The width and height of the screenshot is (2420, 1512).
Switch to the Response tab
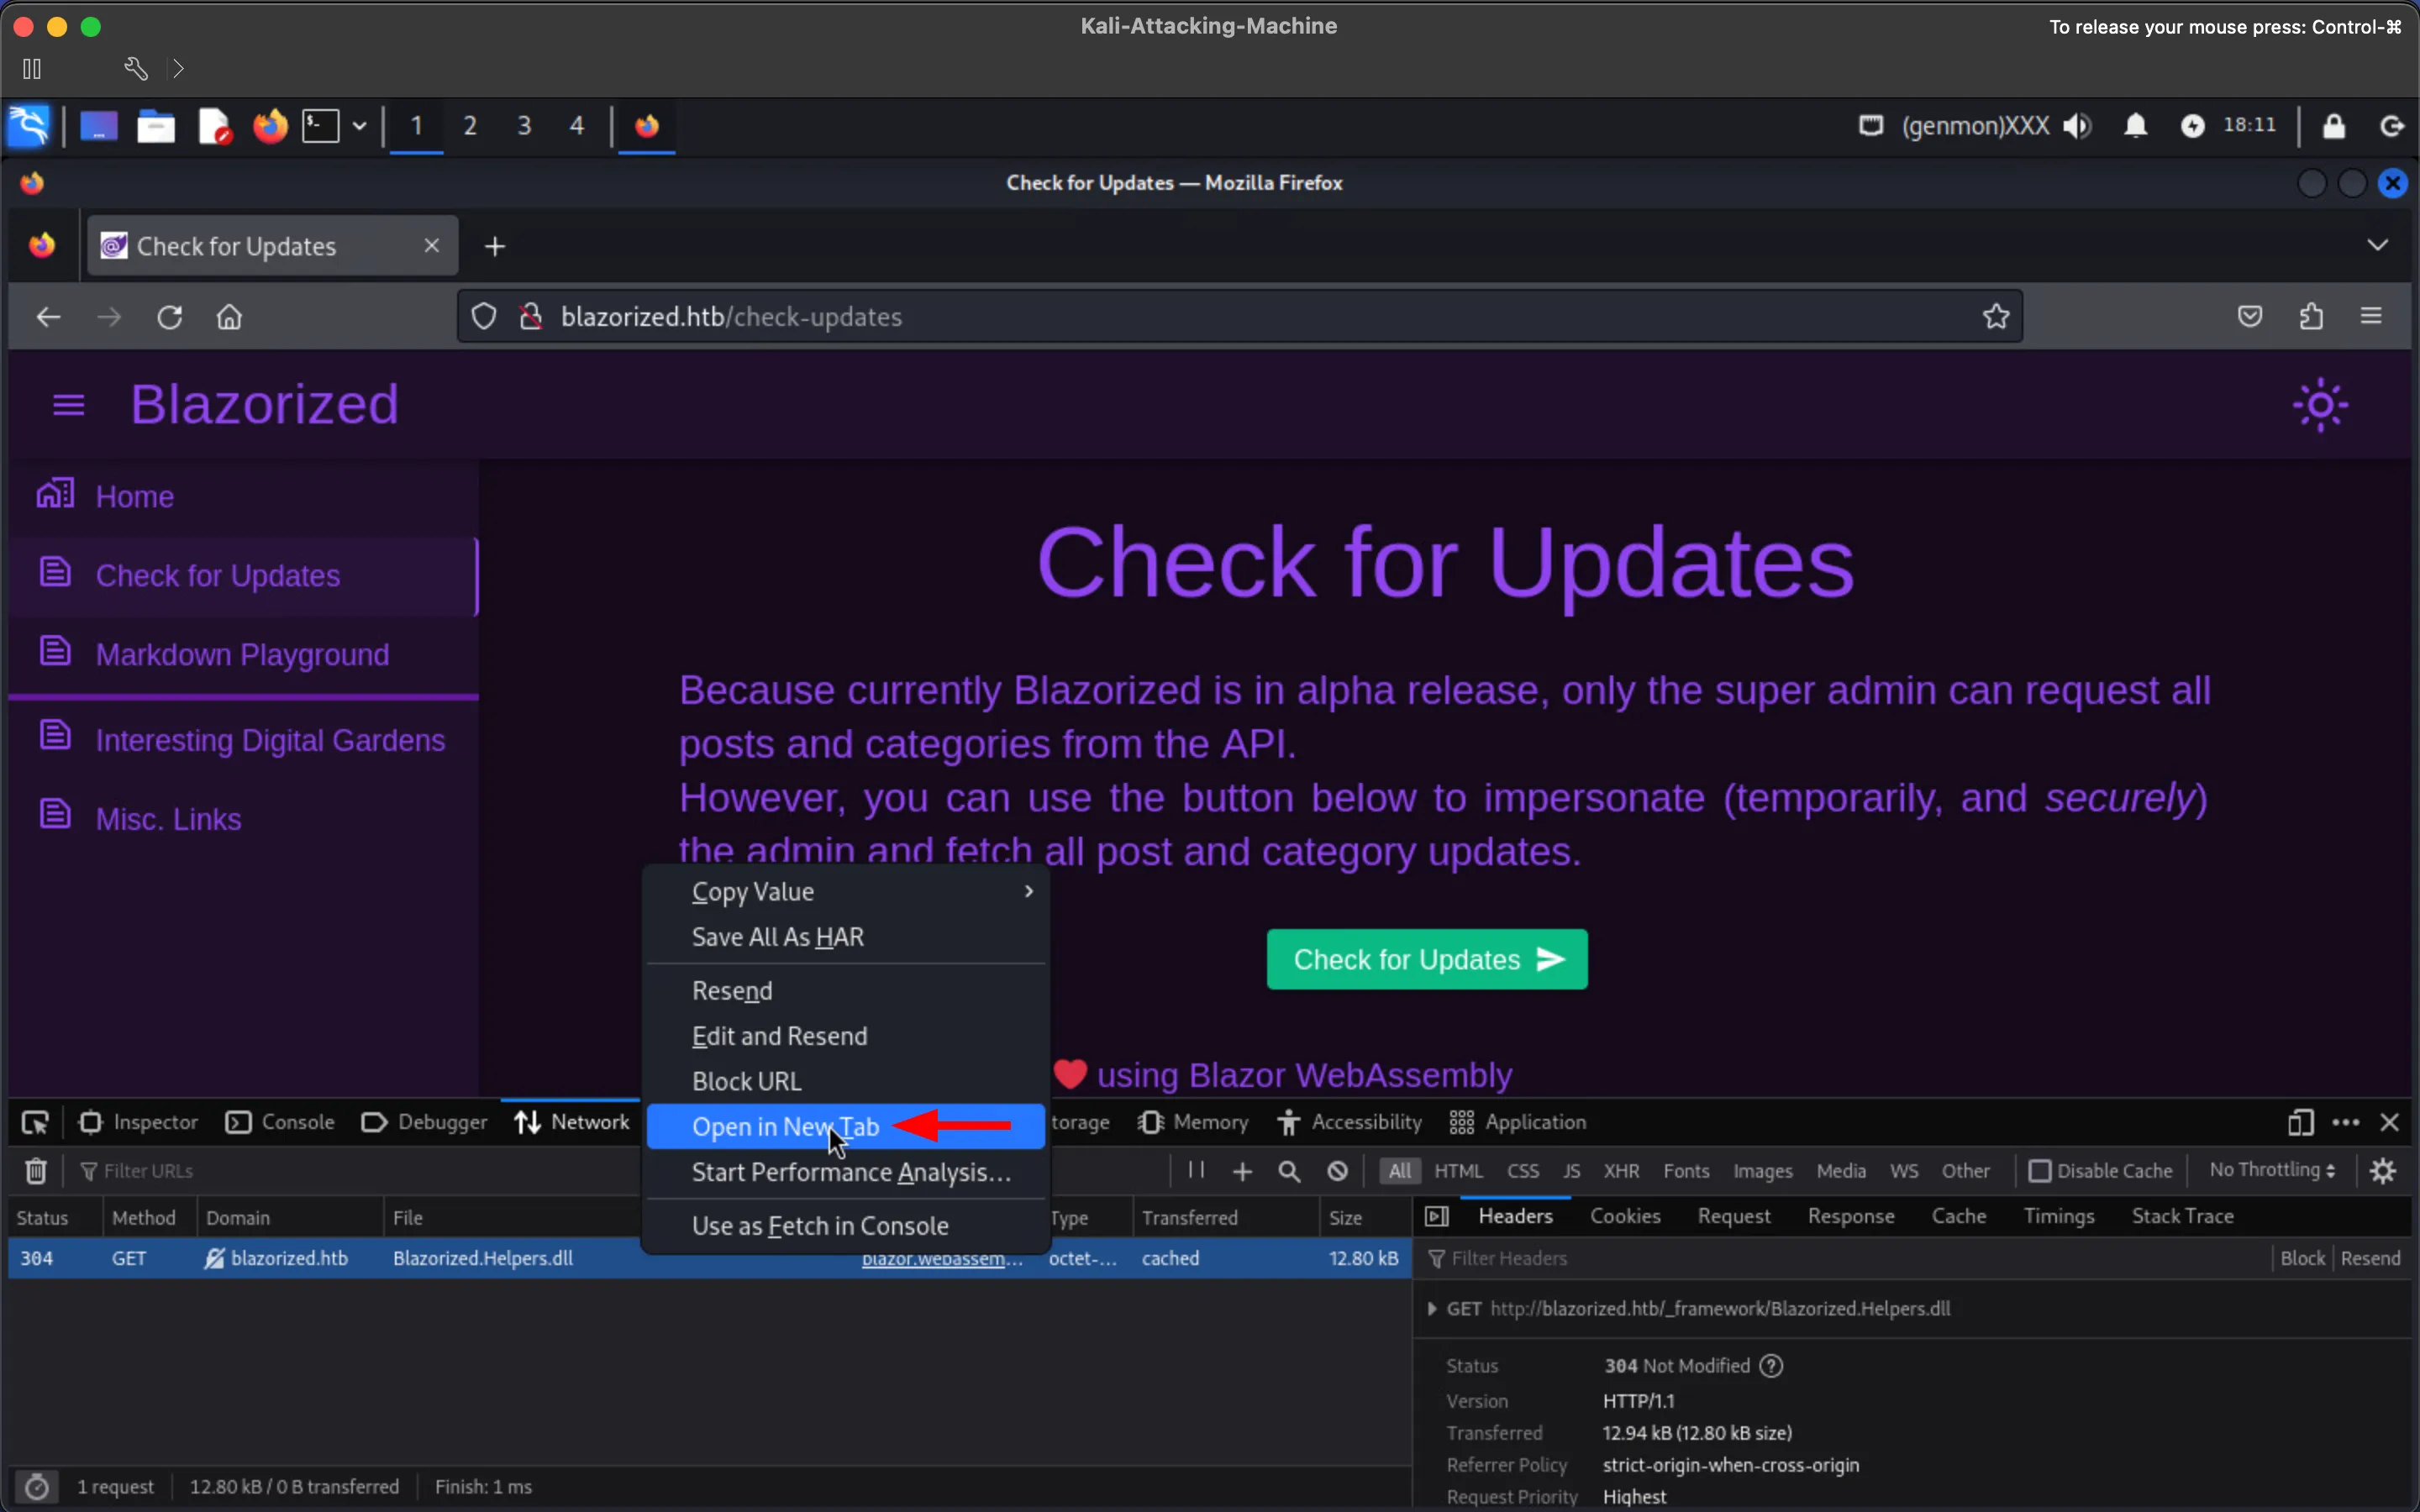coord(1851,1216)
